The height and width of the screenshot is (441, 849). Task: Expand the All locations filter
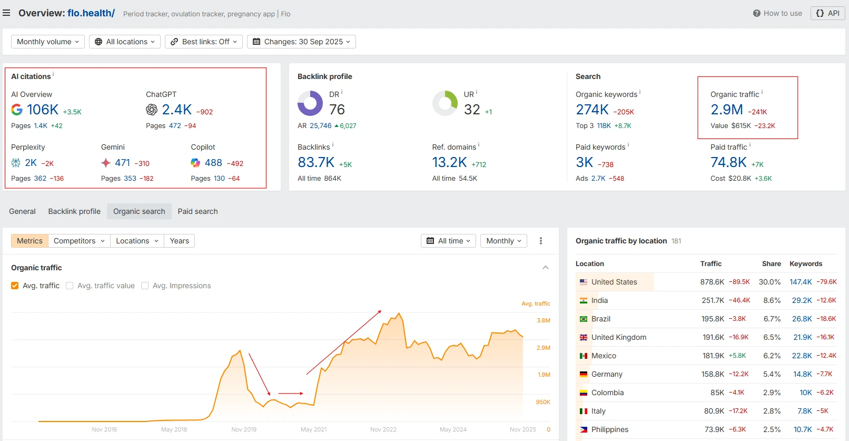pyautogui.click(x=125, y=42)
